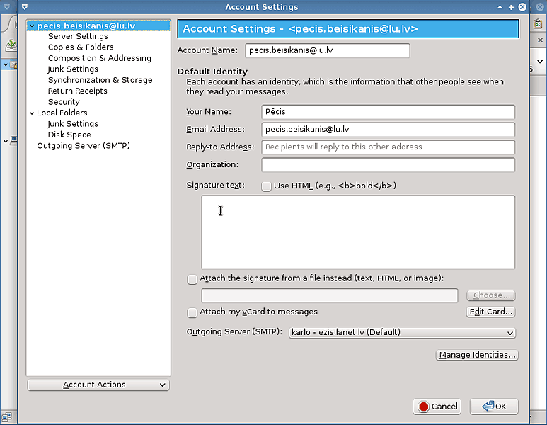Open window menu icon in title bar

tap(25, 7)
